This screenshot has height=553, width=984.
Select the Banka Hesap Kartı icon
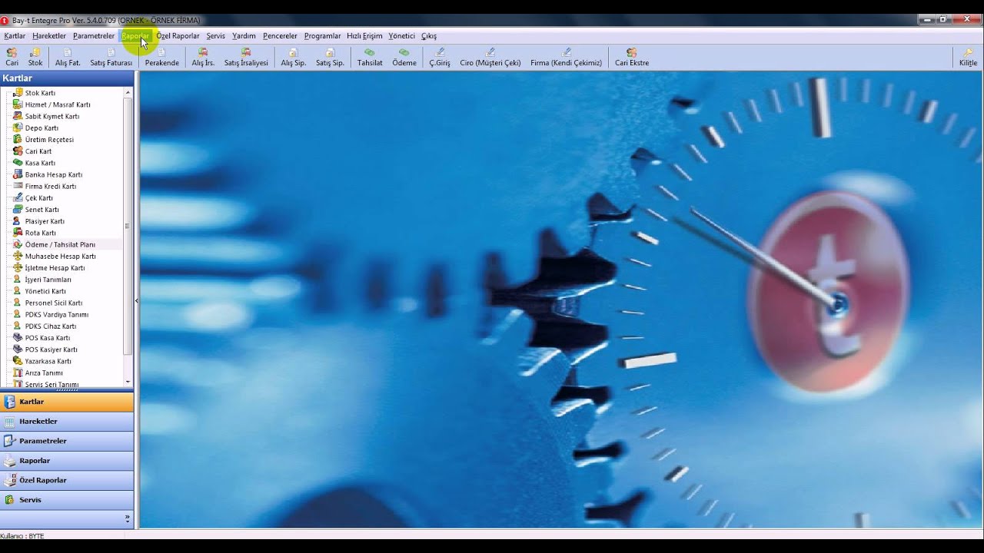(18, 174)
